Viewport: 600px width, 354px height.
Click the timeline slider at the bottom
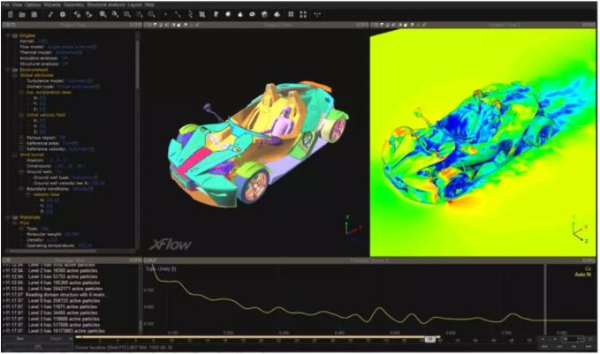click(x=265, y=337)
